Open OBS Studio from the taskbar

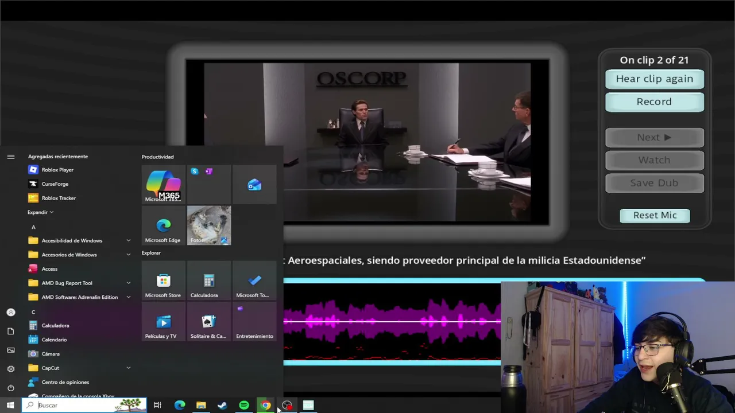(287, 406)
